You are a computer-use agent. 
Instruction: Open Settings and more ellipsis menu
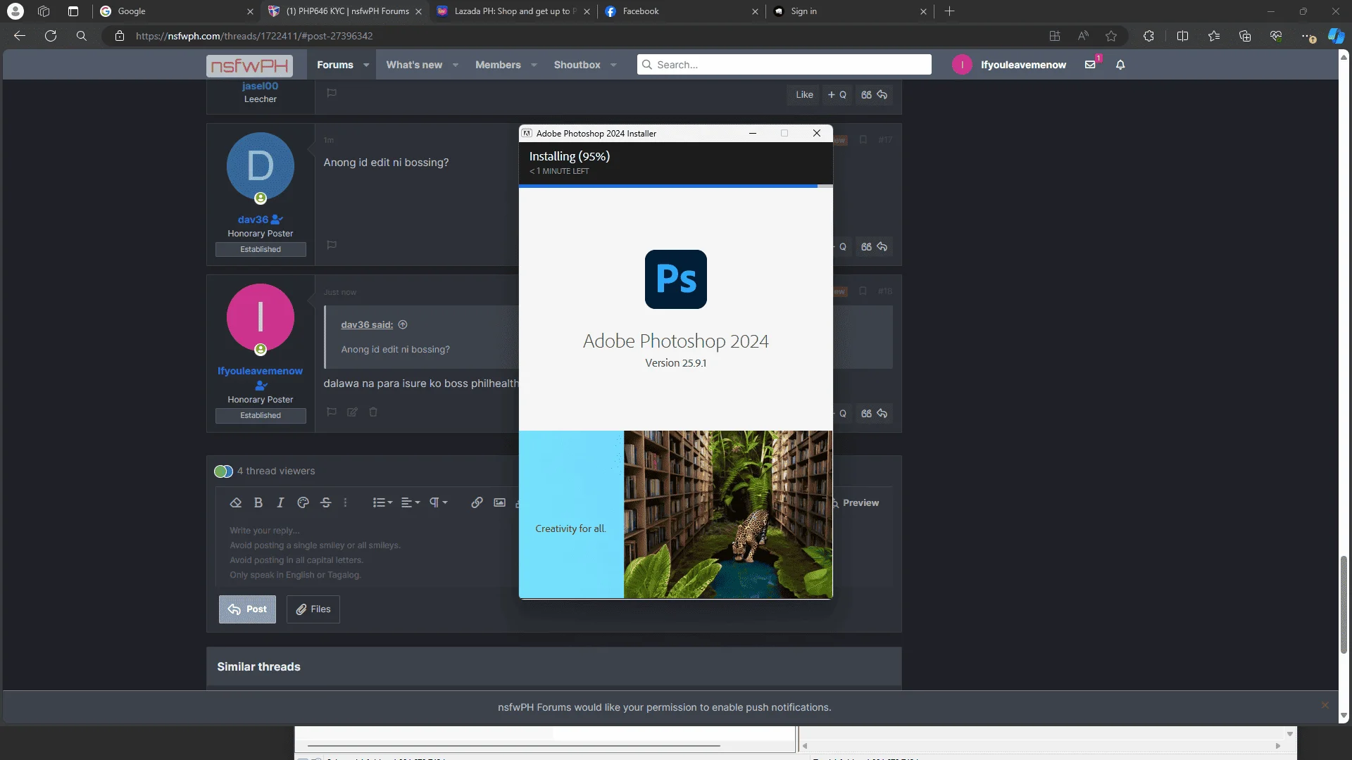click(x=1308, y=36)
